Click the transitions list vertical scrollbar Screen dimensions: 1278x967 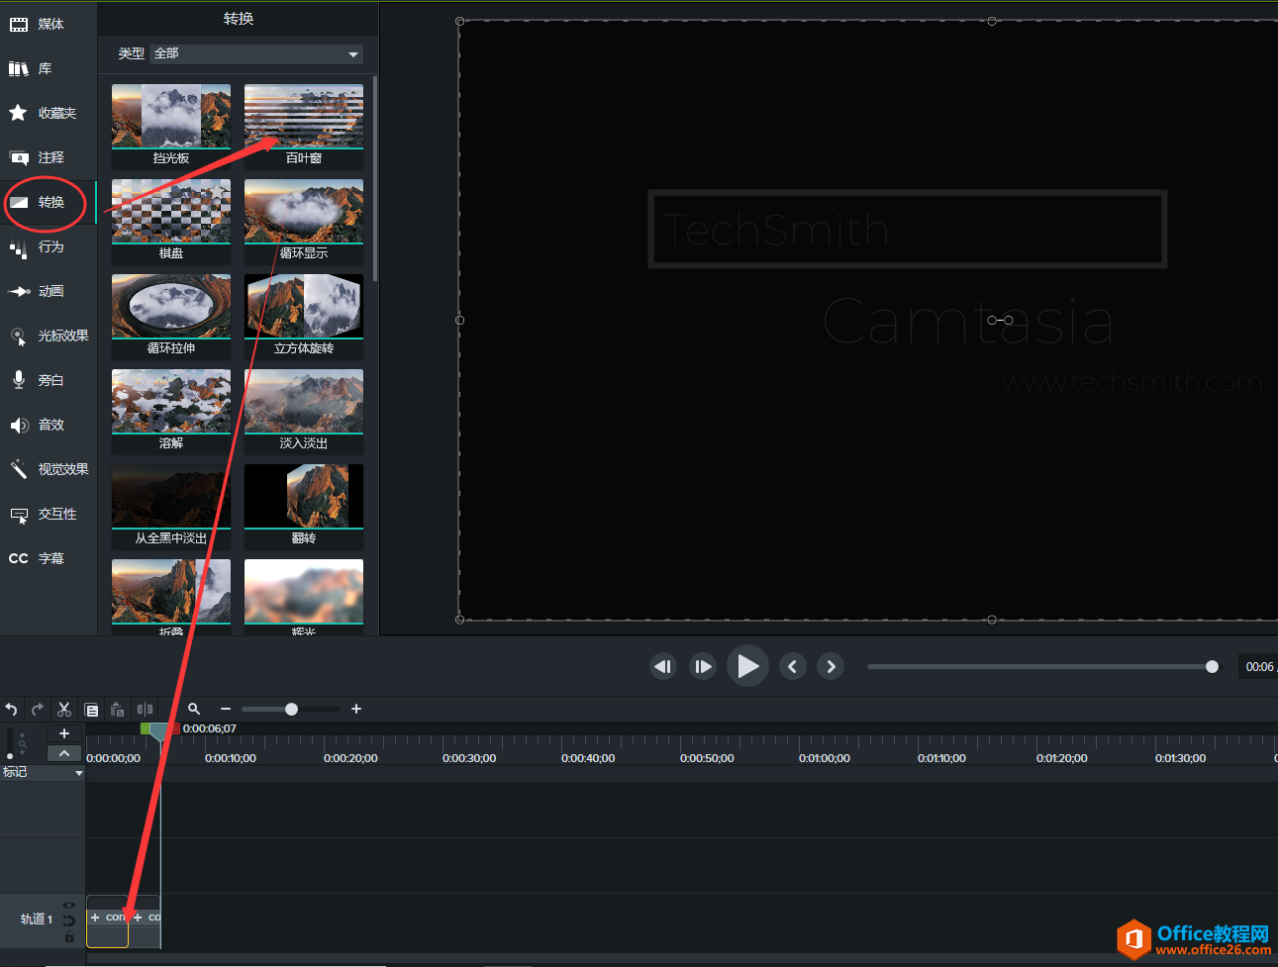[375, 178]
